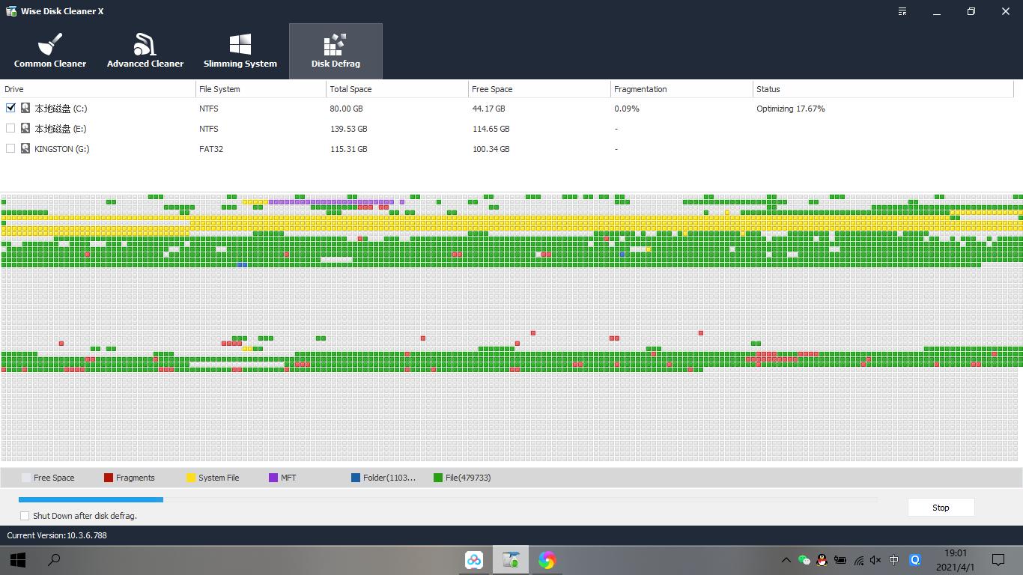
Task: Select the Disk Defrag tab
Action: tap(336, 51)
